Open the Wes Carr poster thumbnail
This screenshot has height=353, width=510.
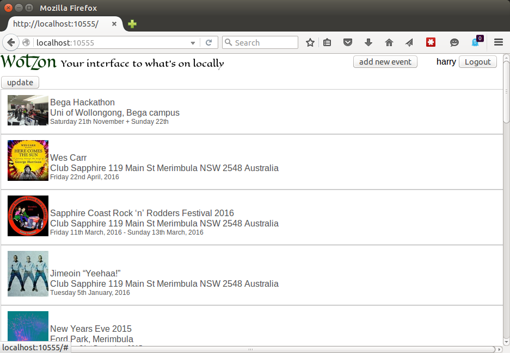click(x=28, y=160)
